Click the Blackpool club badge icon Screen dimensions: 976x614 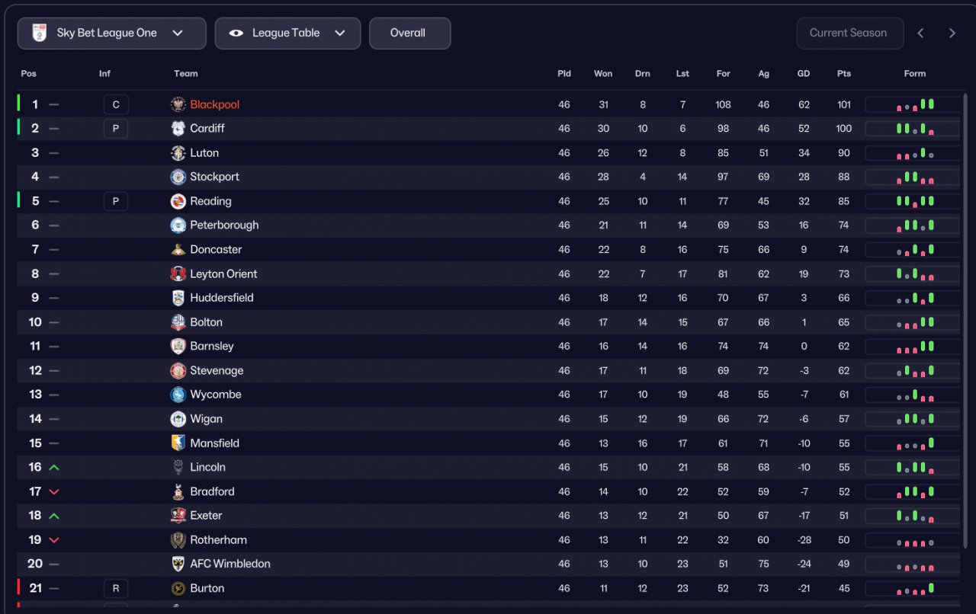click(178, 104)
